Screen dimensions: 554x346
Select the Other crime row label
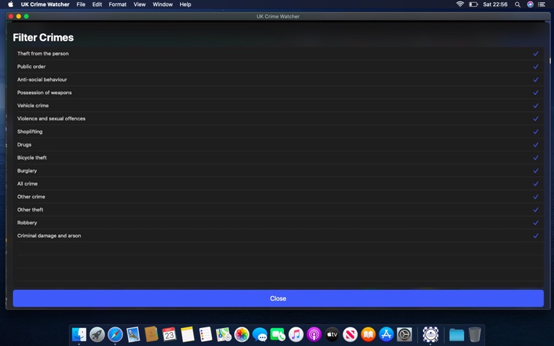tap(31, 197)
